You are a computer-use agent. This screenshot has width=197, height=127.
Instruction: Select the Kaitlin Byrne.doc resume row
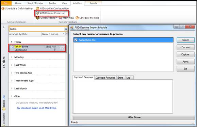click(x=124, y=40)
